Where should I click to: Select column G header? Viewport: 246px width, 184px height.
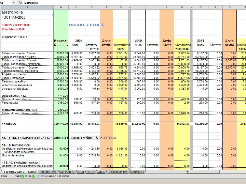pos(121,7)
